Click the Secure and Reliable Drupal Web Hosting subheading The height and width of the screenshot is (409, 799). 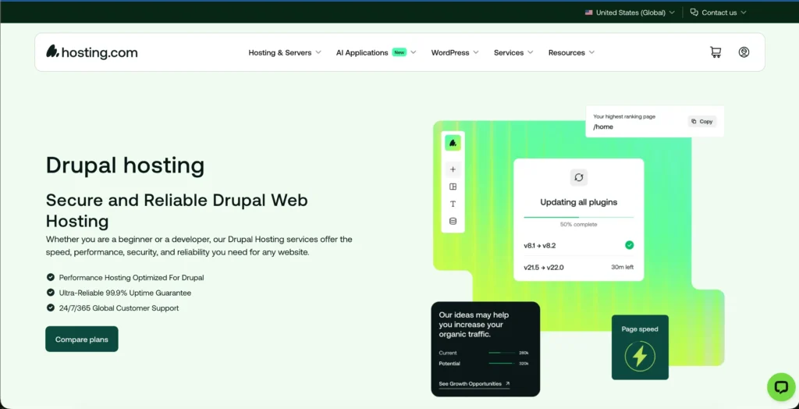[x=177, y=211]
